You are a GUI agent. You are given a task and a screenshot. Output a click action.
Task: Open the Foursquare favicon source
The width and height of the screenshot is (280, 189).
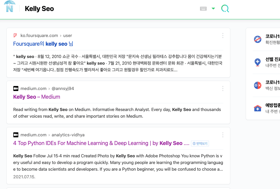click(x=15, y=35)
